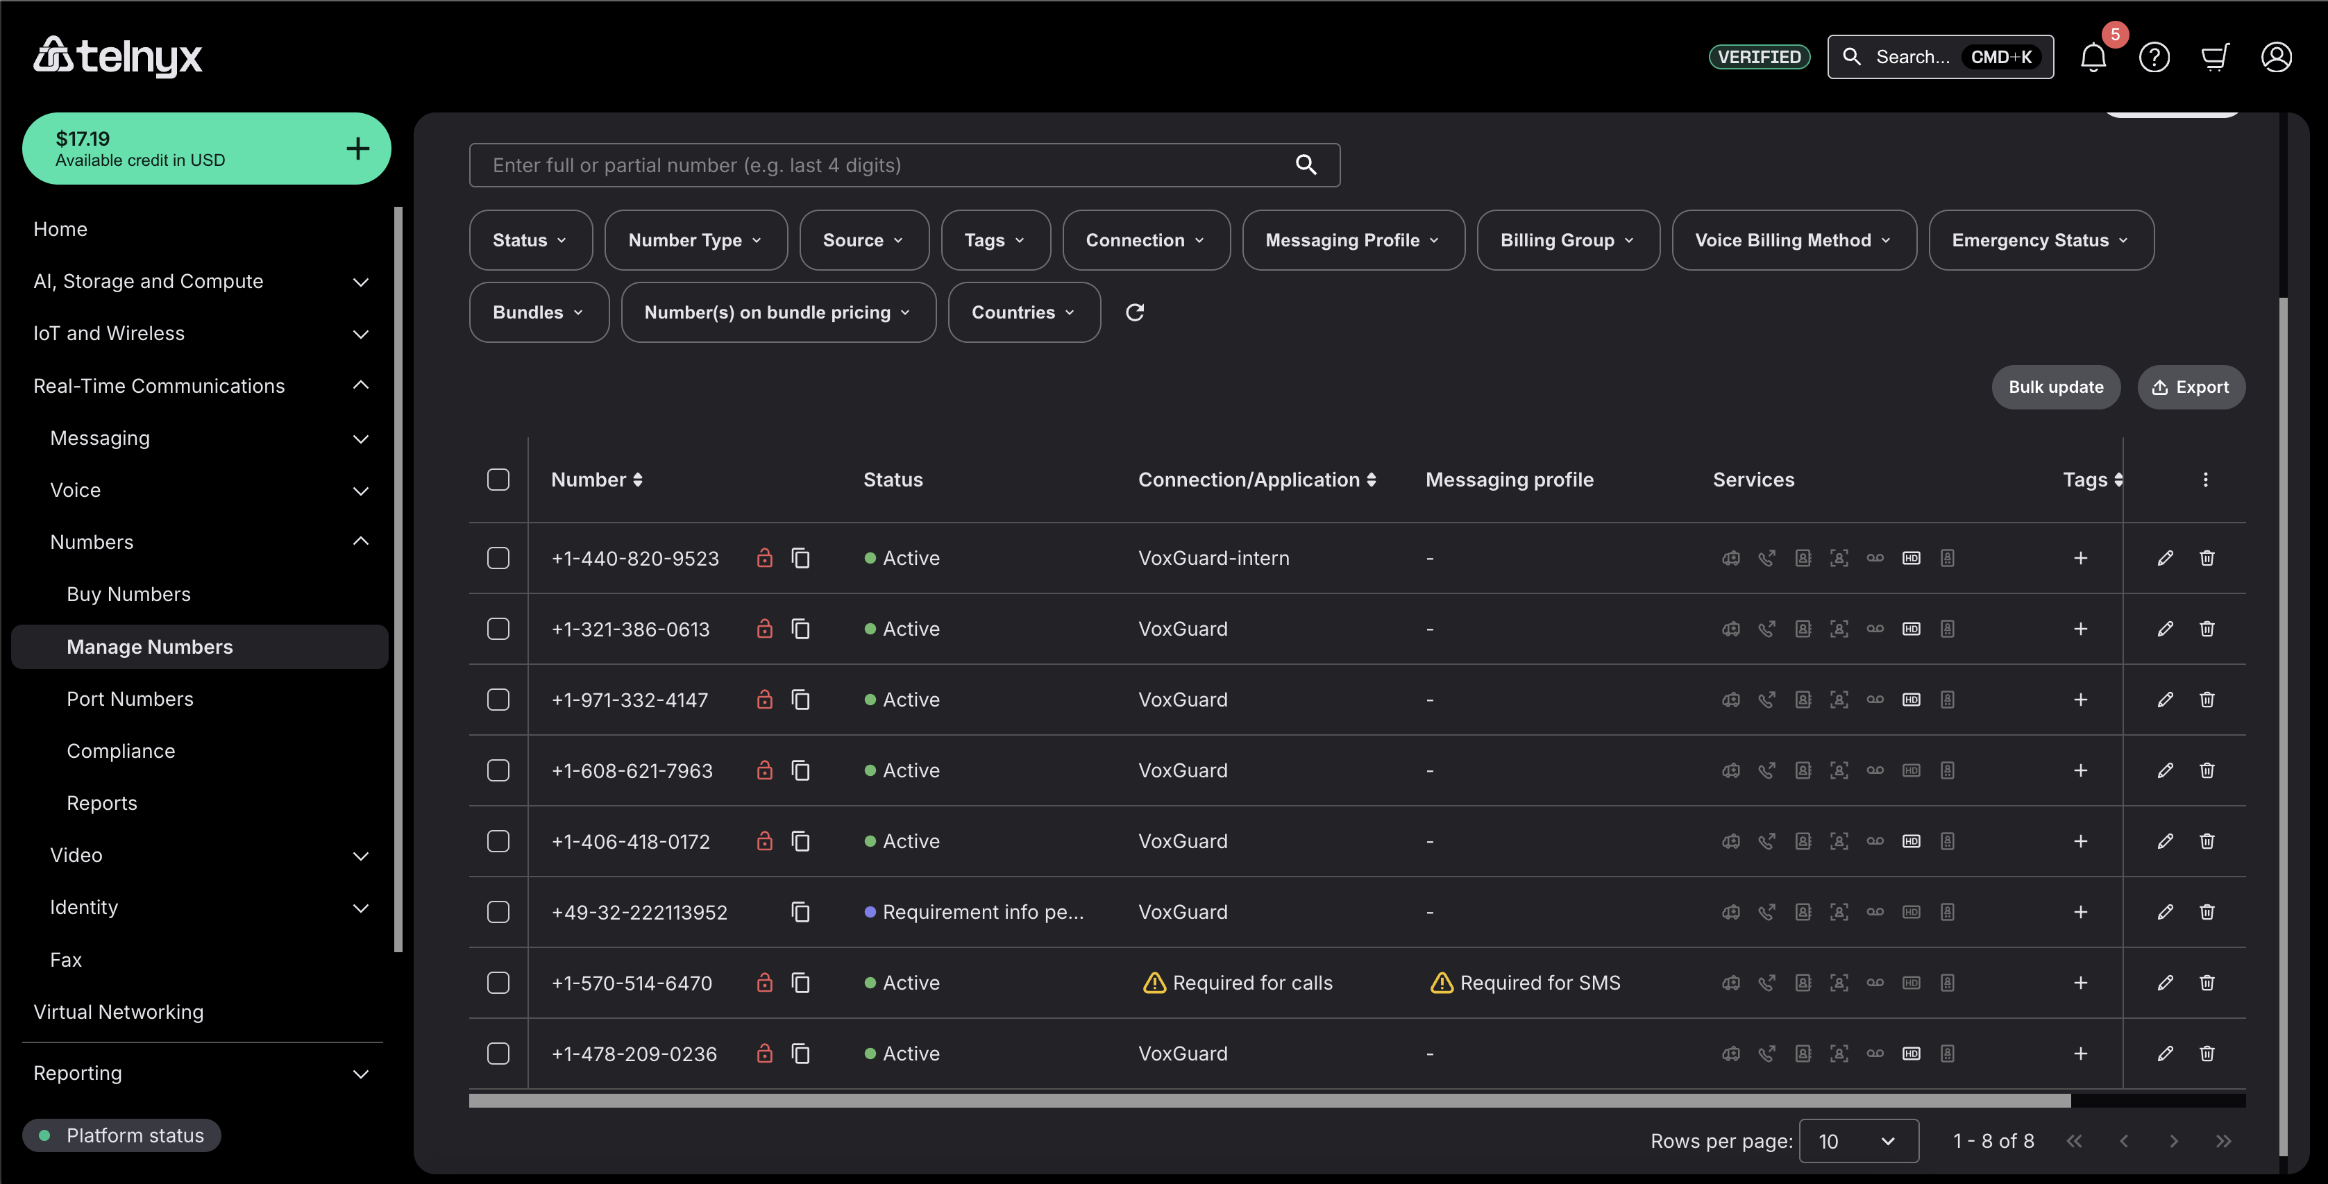Reset the filters with the refresh icon
The image size is (2328, 1184).
click(1135, 313)
